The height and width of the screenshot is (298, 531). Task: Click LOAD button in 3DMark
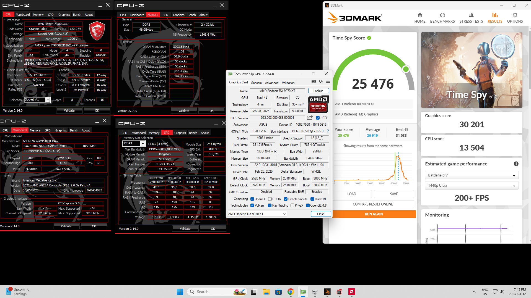click(x=352, y=194)
